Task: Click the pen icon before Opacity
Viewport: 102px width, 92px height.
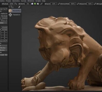Action: [x=78, y=4]
